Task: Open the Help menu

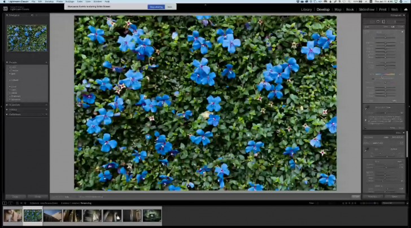Action: pos(107,2)
